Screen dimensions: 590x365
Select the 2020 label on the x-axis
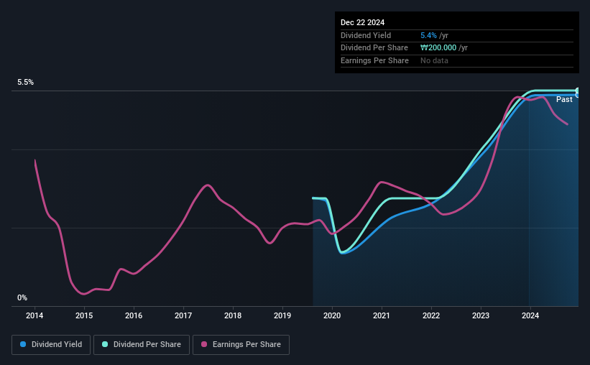(332, 315)
